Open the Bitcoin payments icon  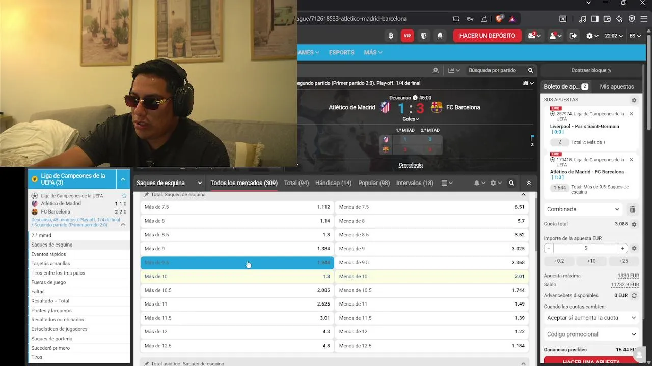tap(391, 36)
